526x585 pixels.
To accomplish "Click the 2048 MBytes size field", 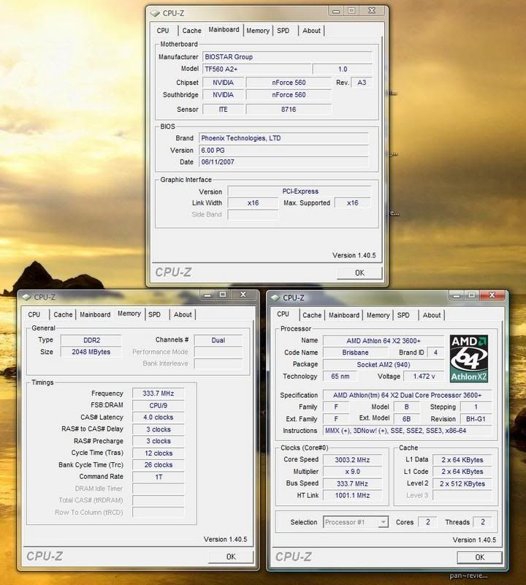I will 91,352.
